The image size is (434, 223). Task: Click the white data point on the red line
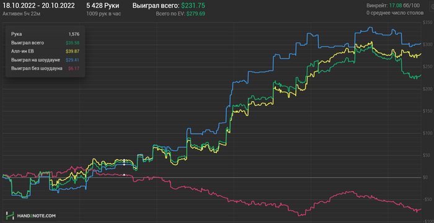[x=124, y=175]
